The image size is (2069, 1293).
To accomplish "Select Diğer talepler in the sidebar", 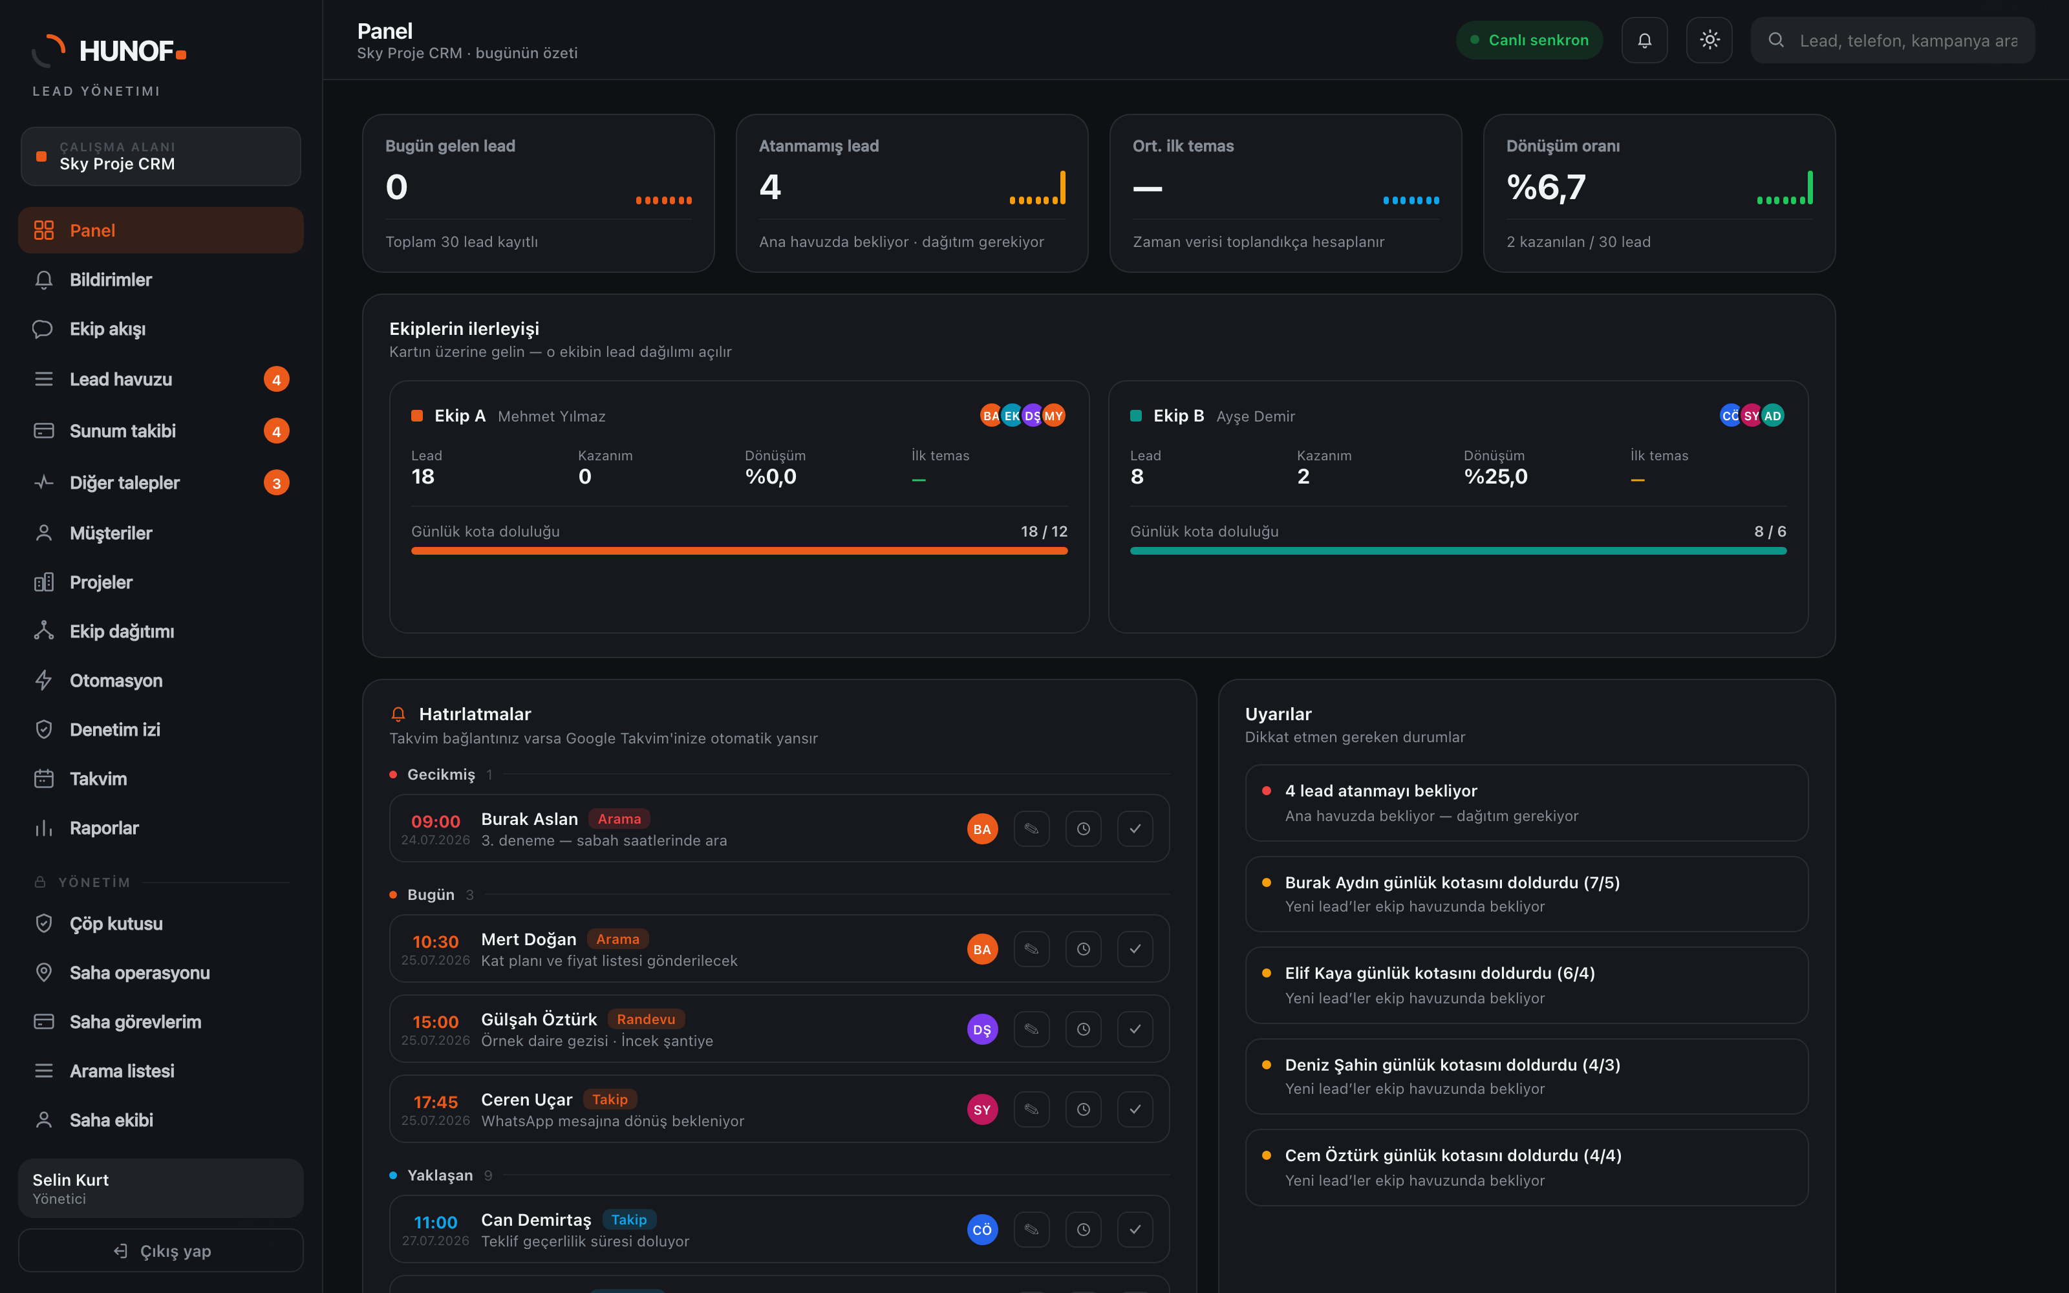I will pos(161,482).
